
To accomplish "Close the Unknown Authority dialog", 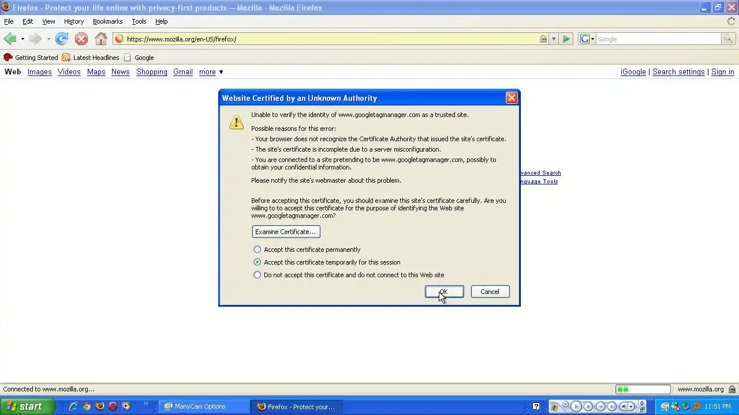I will [x=512, y=98].
